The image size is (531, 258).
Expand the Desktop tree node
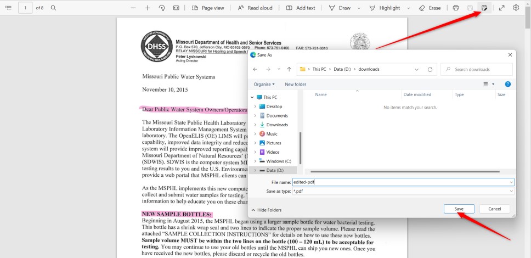coord(255,106)
